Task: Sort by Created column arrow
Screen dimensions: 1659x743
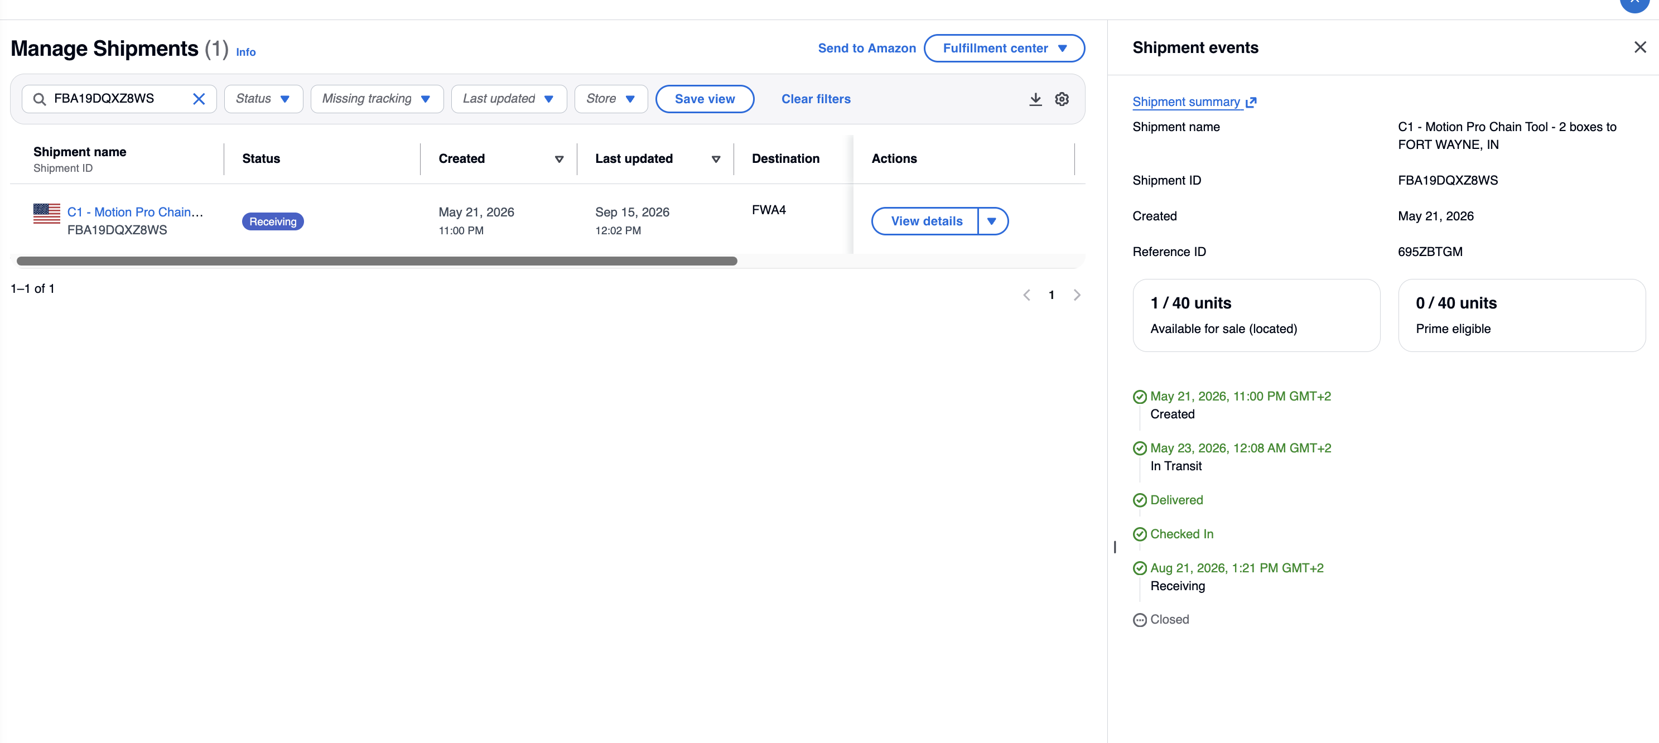Action: coord(559,159)
